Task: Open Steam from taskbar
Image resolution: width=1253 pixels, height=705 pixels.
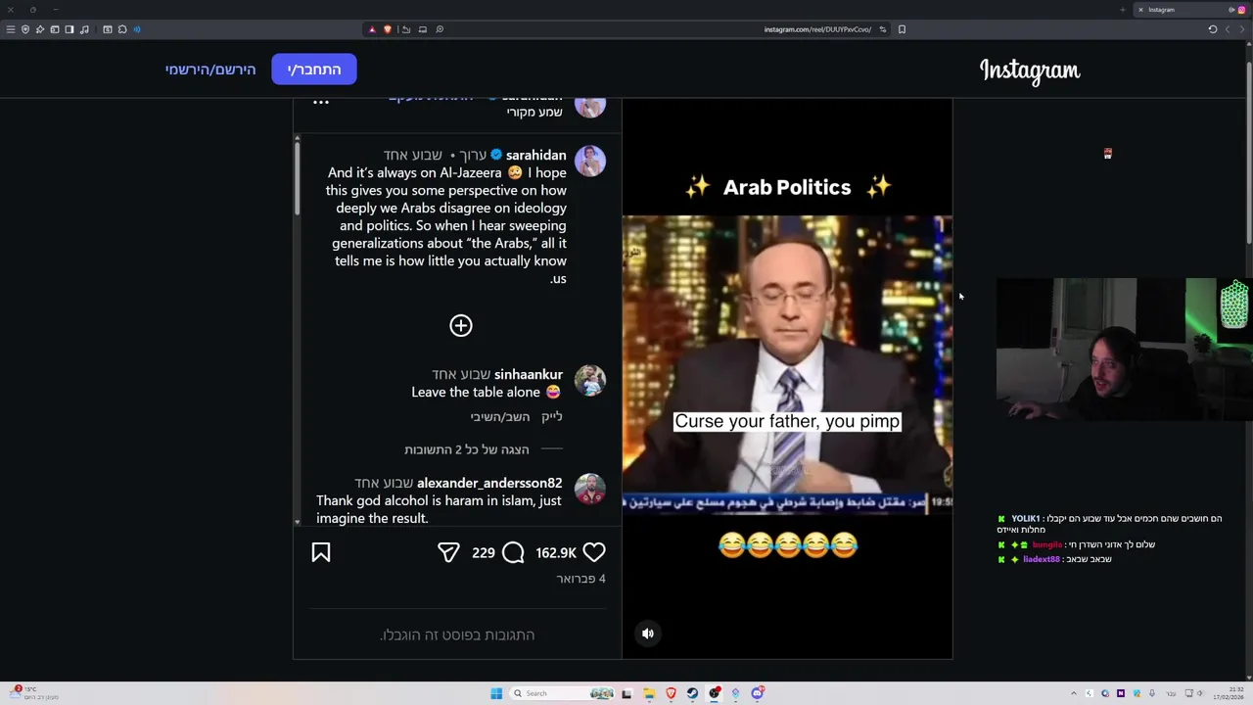Action: (692, 693)
